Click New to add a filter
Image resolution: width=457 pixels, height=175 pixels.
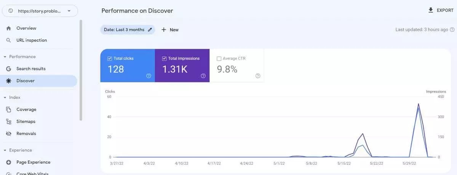click(x=174, y=30)
